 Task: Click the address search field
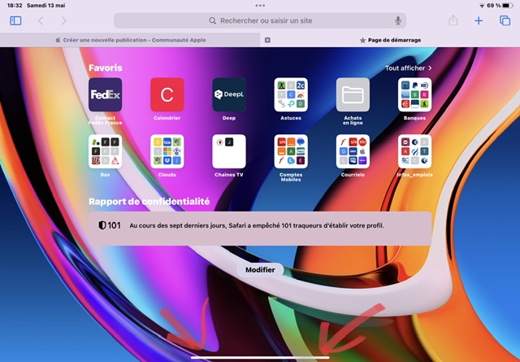(x=260, y=20)
